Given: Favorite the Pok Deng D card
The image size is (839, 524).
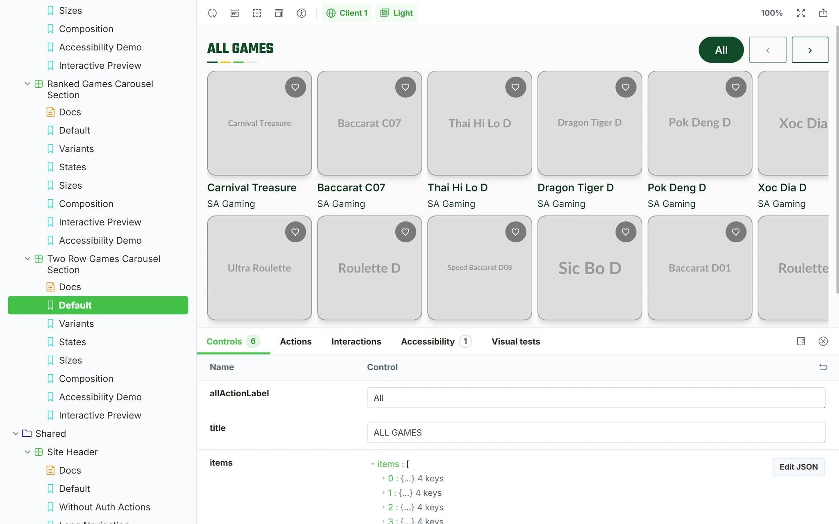Looking at the screenshot, I should coord(736,87).
